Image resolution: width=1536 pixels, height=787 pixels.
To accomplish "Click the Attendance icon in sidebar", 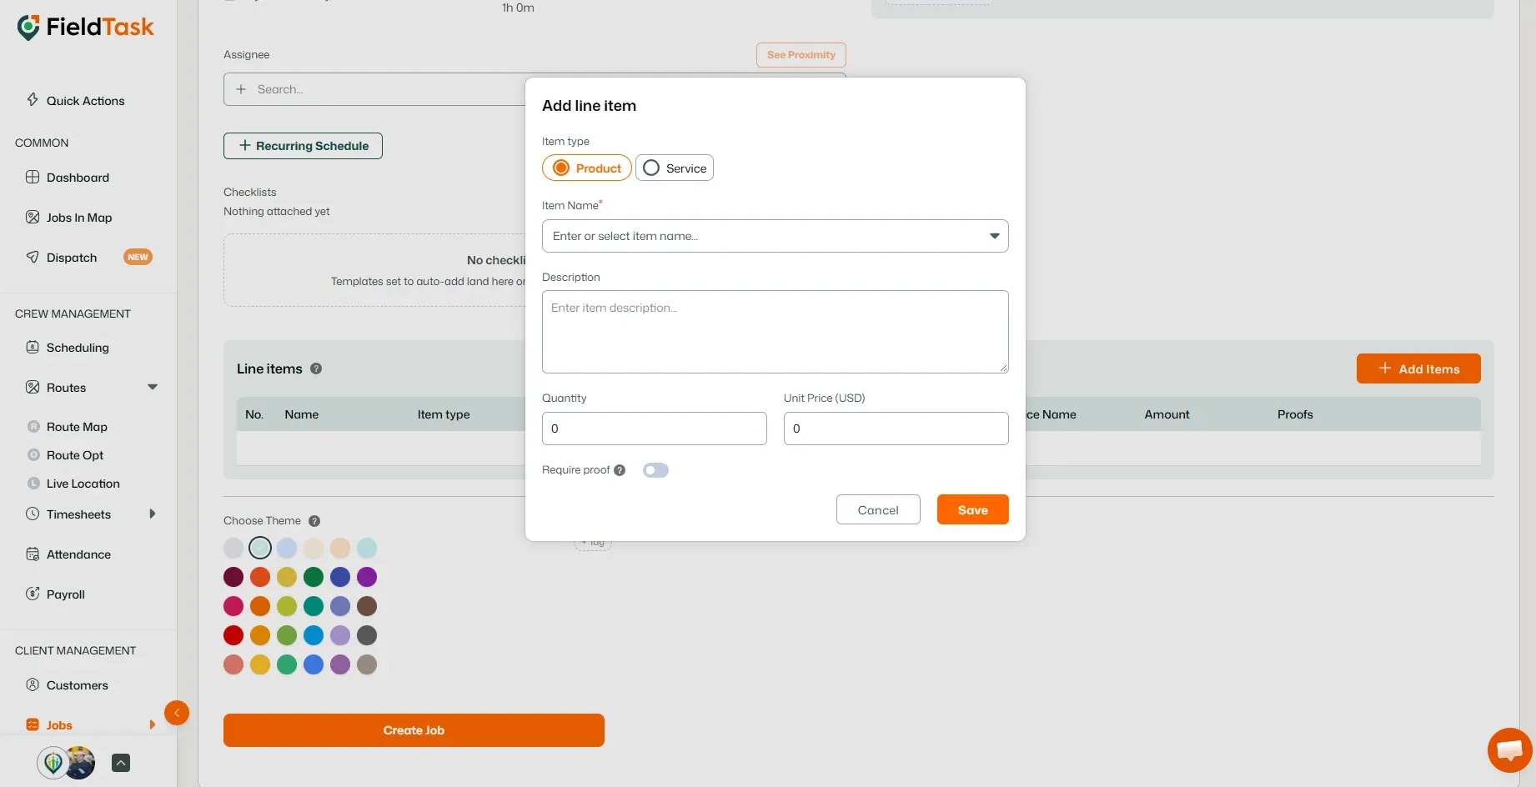I will tap(33, 554).
